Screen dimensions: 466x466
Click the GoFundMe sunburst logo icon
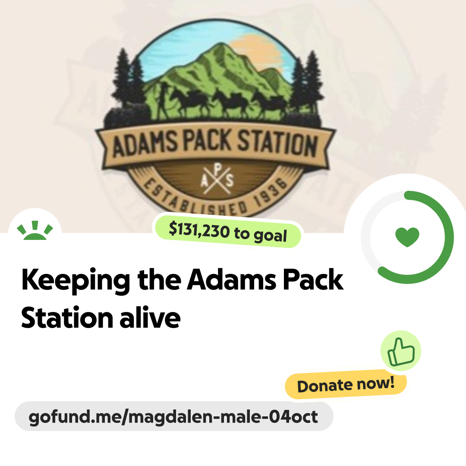[35, 230]
